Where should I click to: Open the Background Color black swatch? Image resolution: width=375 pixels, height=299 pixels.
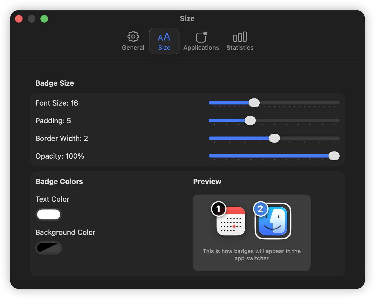(49, 248)
